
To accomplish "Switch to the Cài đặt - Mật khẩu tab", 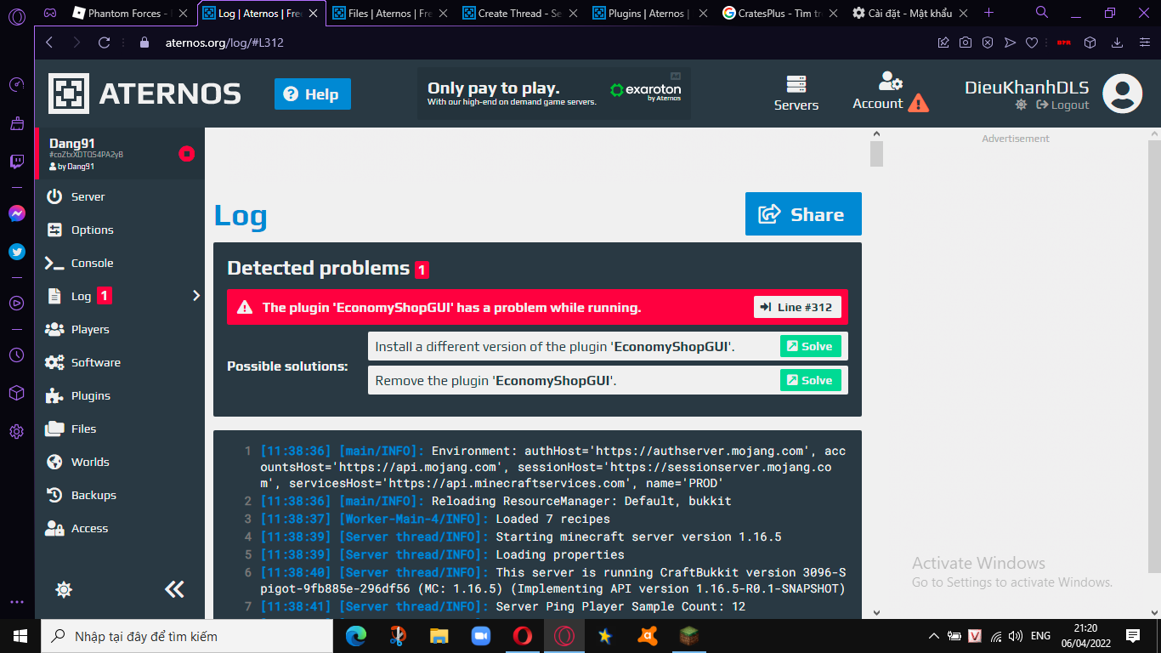I will [x=911, y=13].
